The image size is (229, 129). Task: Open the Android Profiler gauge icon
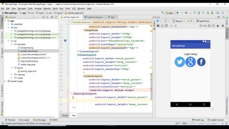(x=195, y=13)
